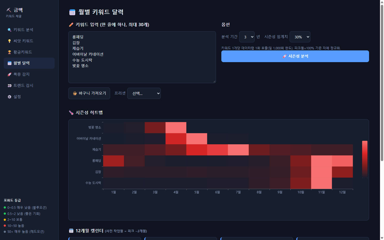The height and width of the screenshot is (240, 384).
Task: Click the 롱패딩 January heatmap cell
Action: coord(114,161)
